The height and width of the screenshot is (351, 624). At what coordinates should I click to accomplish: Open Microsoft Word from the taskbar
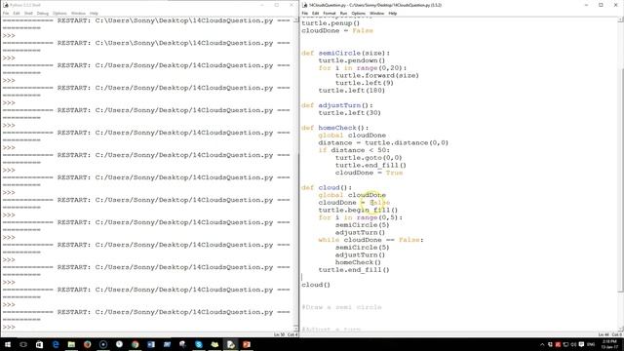coord(151,344)
